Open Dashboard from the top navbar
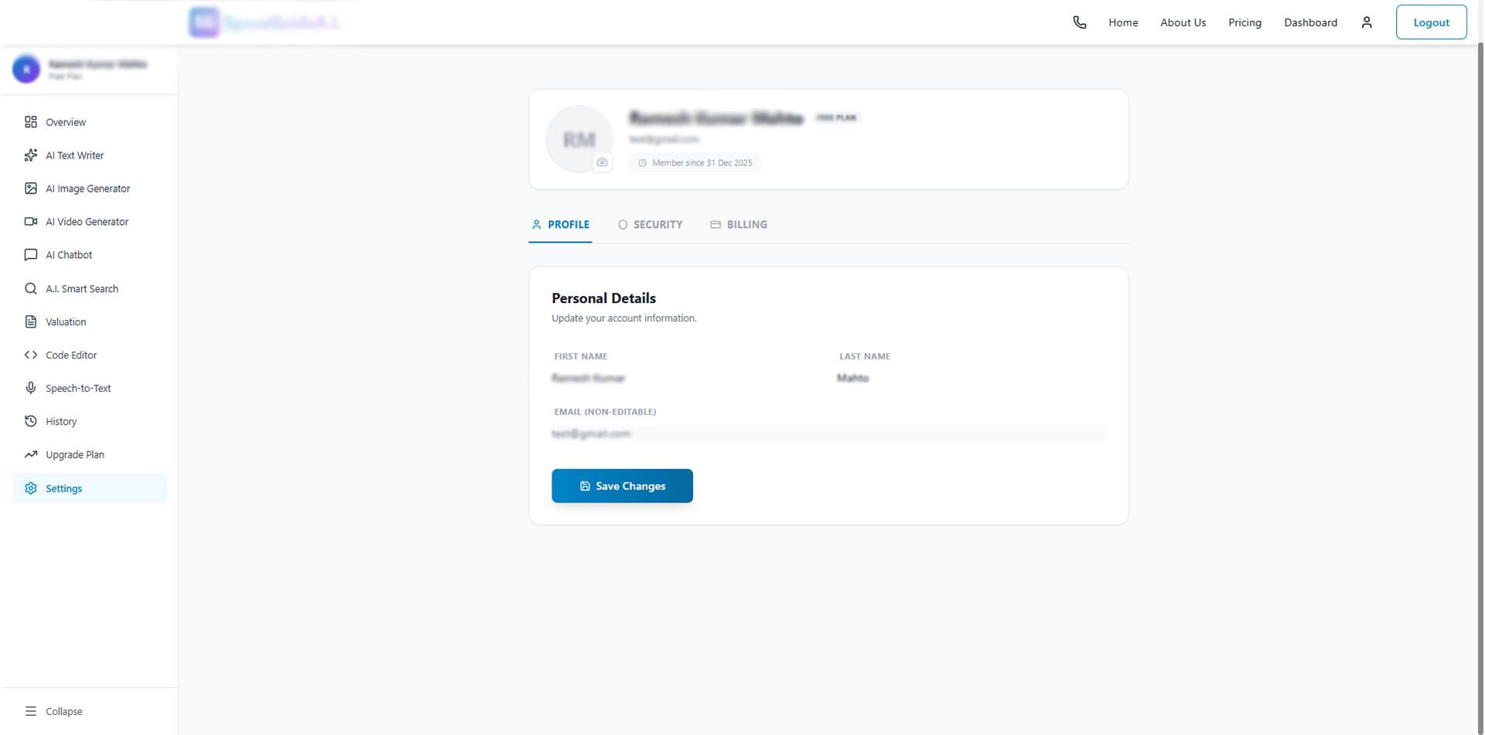 1310,22
